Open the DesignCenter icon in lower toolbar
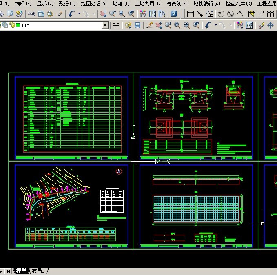 tap(249, 25)
